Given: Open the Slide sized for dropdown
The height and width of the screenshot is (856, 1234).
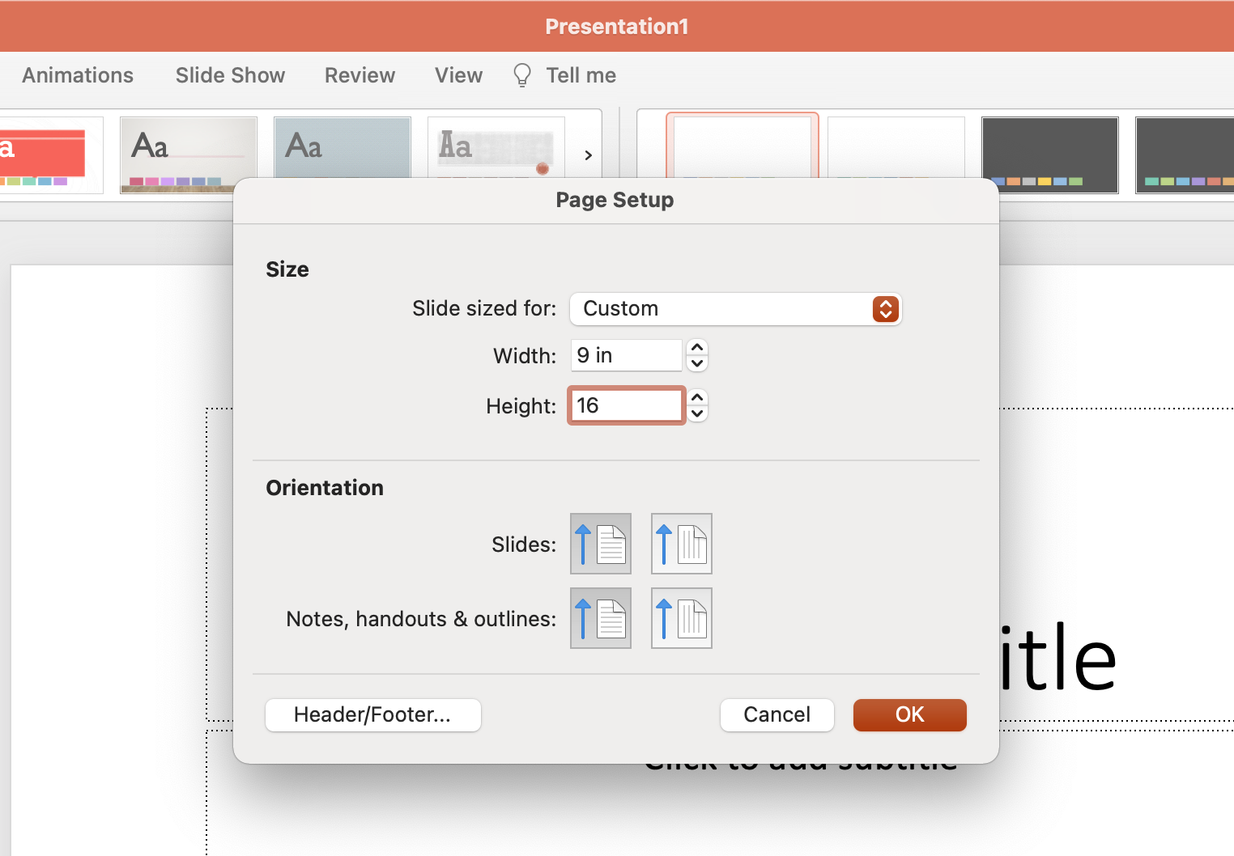Looking at the screenshot, I should [736, 309].
